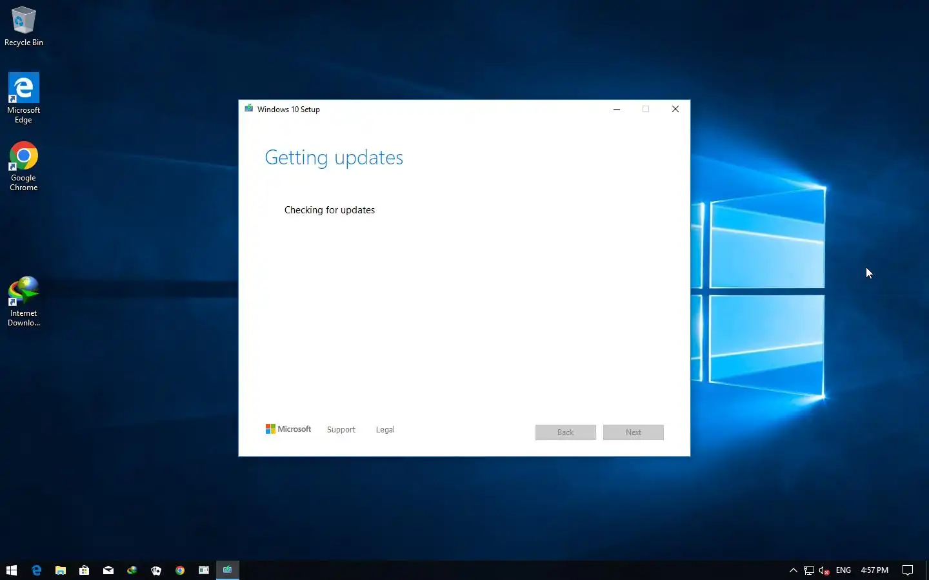Click the Show desktop strip in the taskbar corner
Viewport: 929px width, 580px height.
[x=926, y=570]
